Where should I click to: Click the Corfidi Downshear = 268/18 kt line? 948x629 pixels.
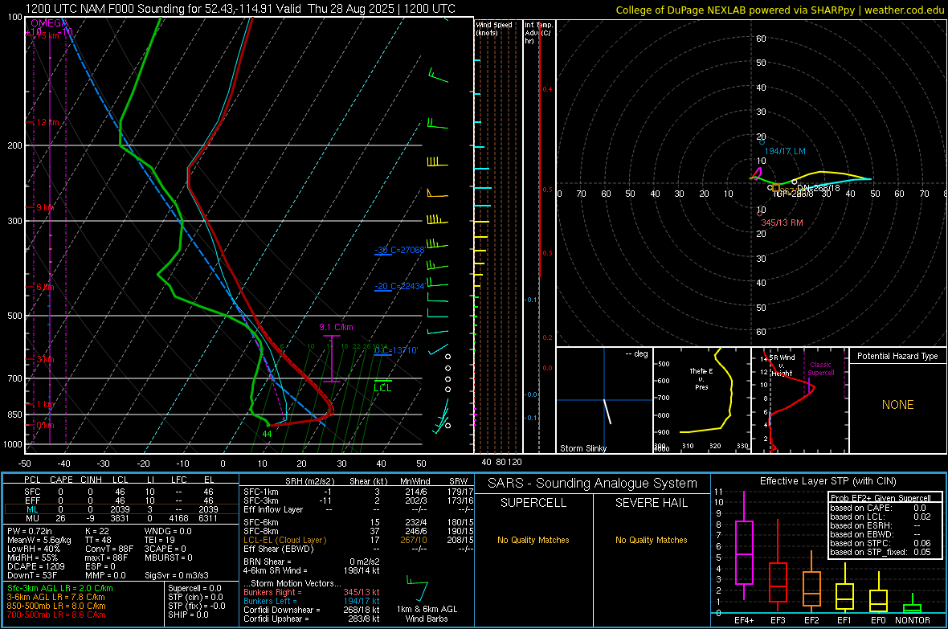(x=312, y=610)
